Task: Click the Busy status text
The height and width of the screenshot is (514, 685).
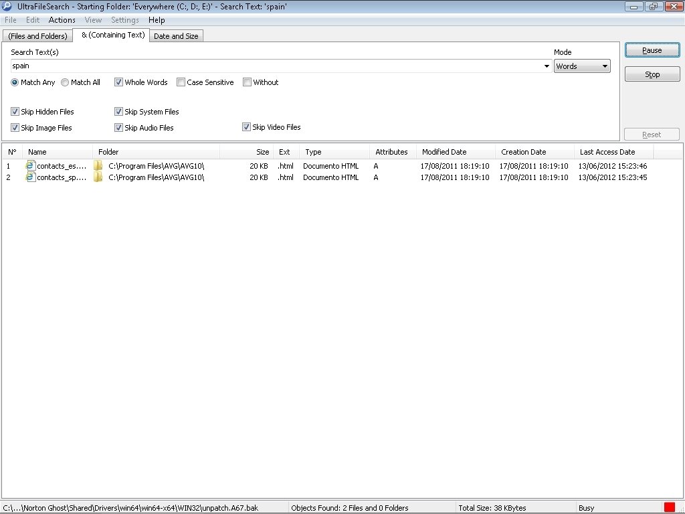Action: (586, 508)
